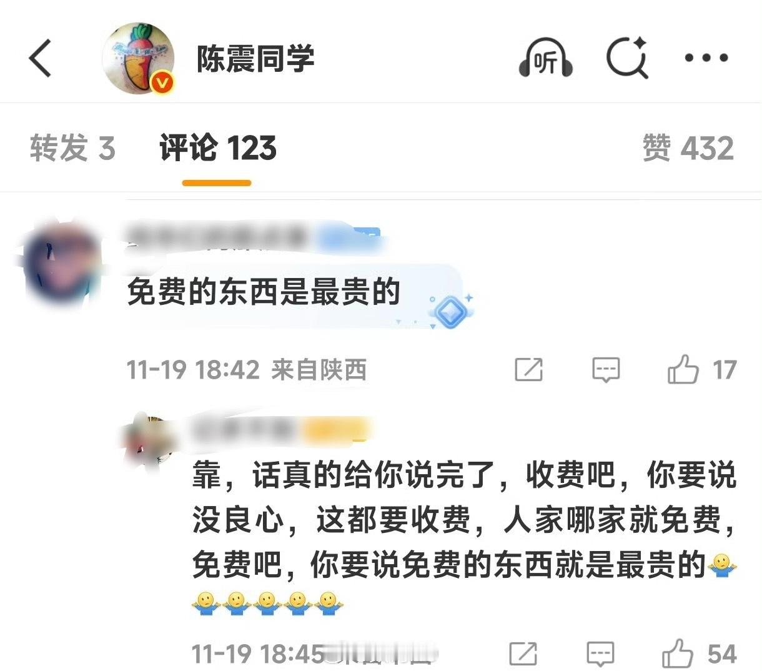Select the 评论 123 tab

(217, 148)
